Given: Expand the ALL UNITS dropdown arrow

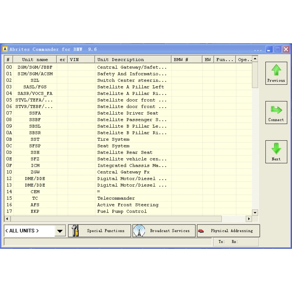Looking at the screenshot, I should click(60, 231).
